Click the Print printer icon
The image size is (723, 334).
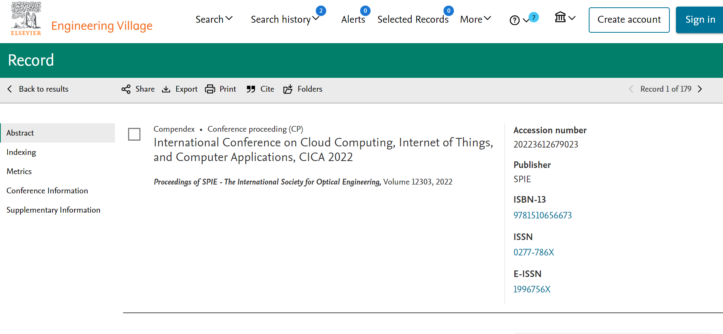210,89
